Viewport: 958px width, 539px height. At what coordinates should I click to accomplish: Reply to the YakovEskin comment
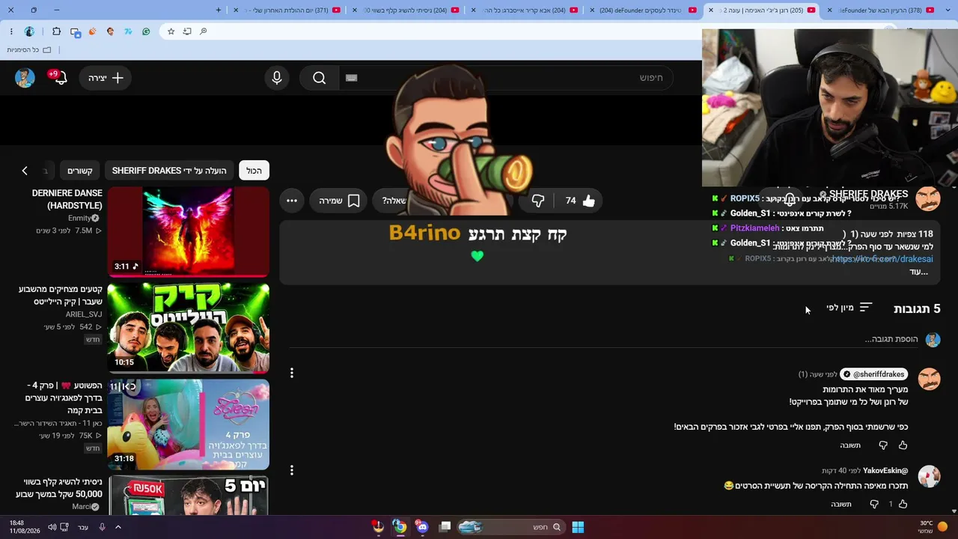[841, 505]
